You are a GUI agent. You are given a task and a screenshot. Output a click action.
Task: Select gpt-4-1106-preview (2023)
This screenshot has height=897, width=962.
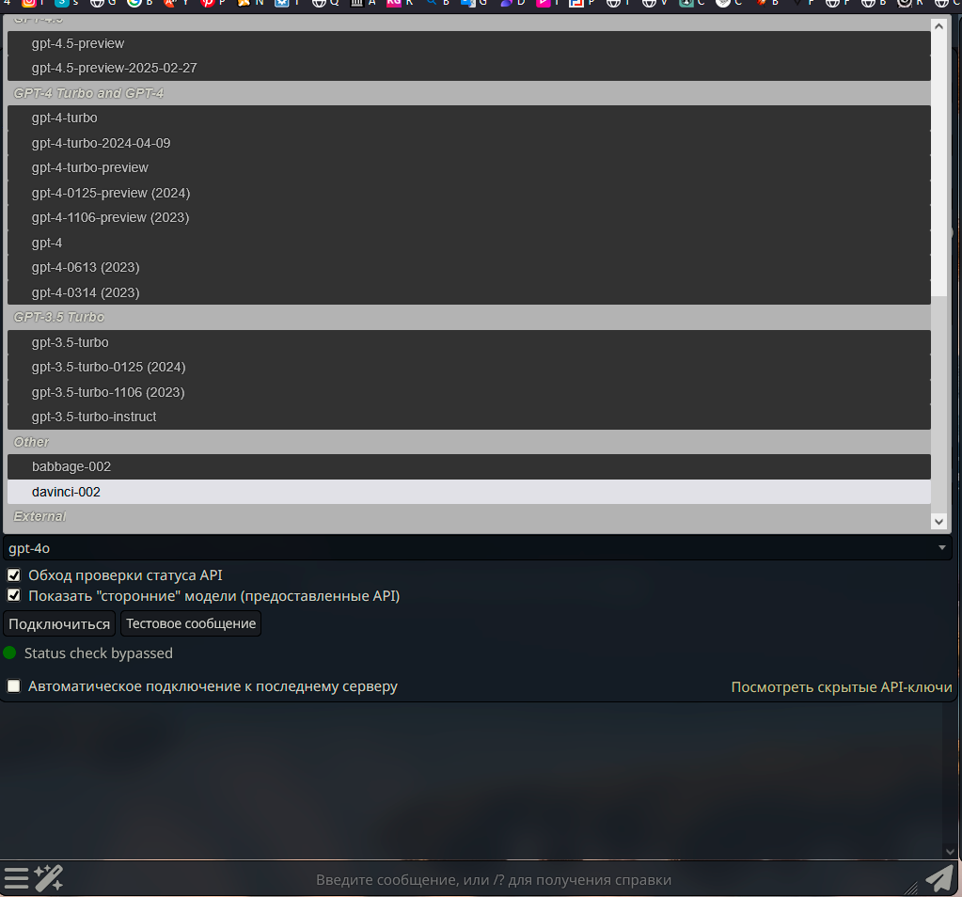[468, 217]
